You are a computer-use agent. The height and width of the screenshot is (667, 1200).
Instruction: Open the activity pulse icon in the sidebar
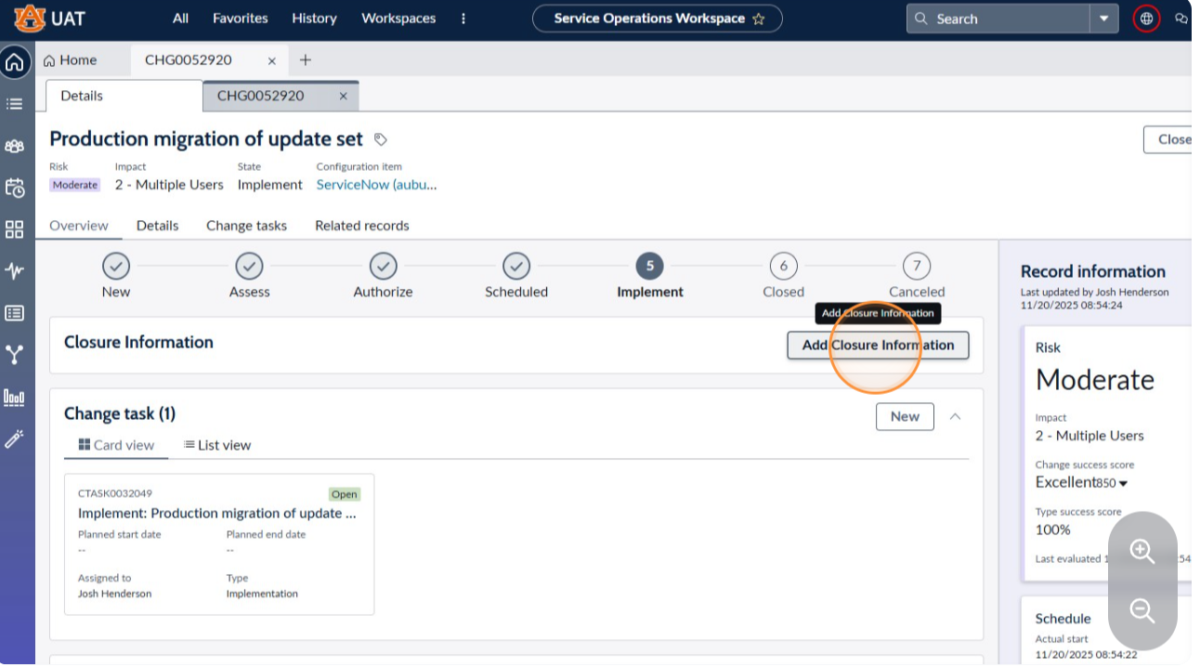(x=15, y=271)
